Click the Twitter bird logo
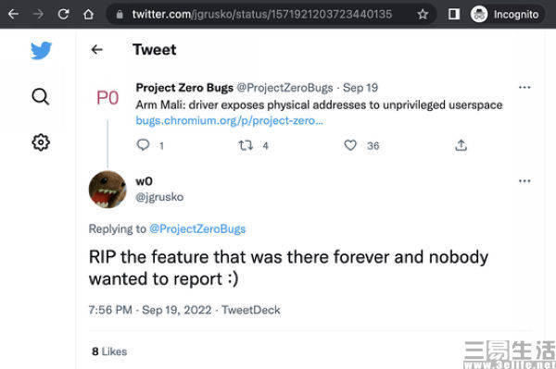This screenshot has width=556, height=369. [41, 50]
